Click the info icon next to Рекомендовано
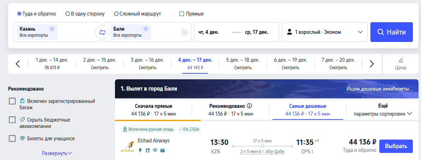 (249, 106)
